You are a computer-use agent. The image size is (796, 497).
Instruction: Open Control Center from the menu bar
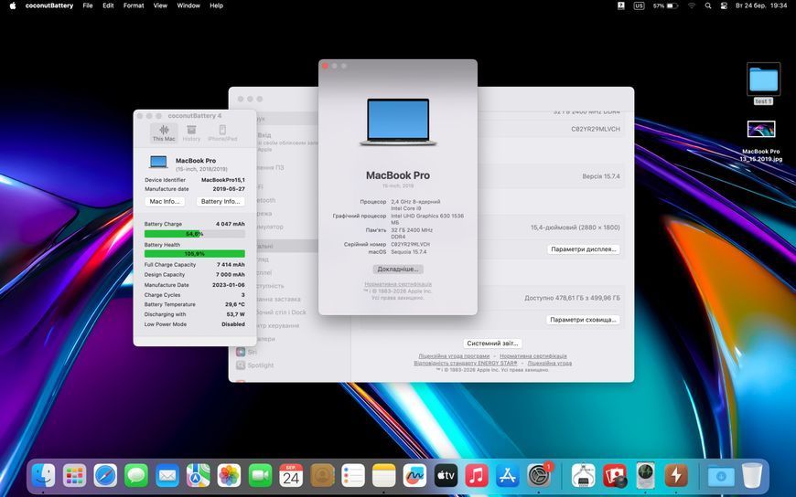pyautogui.click(x=724, y=5)
